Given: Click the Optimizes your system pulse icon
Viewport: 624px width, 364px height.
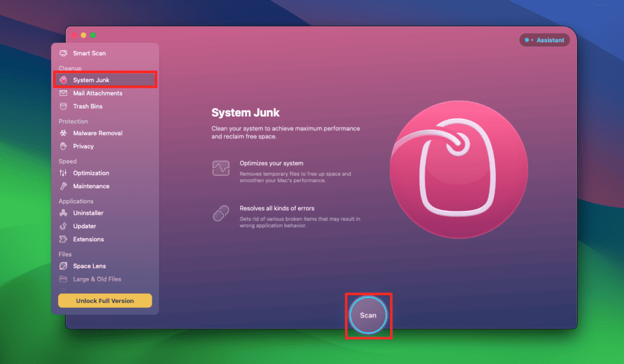Looking at the screenshot, I should [x=221, y=168].
